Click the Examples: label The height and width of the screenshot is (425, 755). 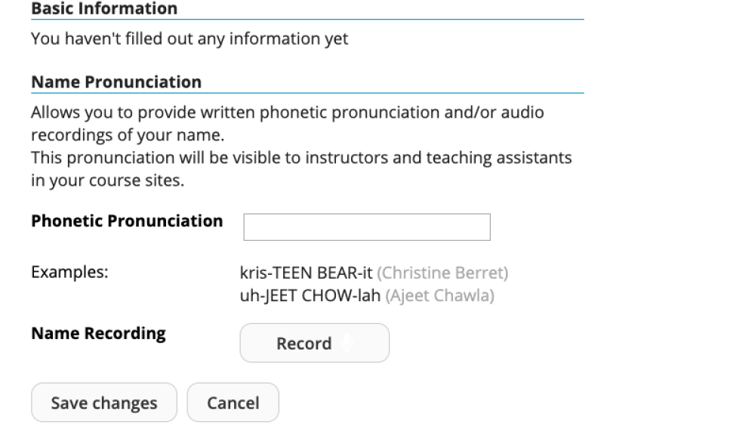click(69, 273)
